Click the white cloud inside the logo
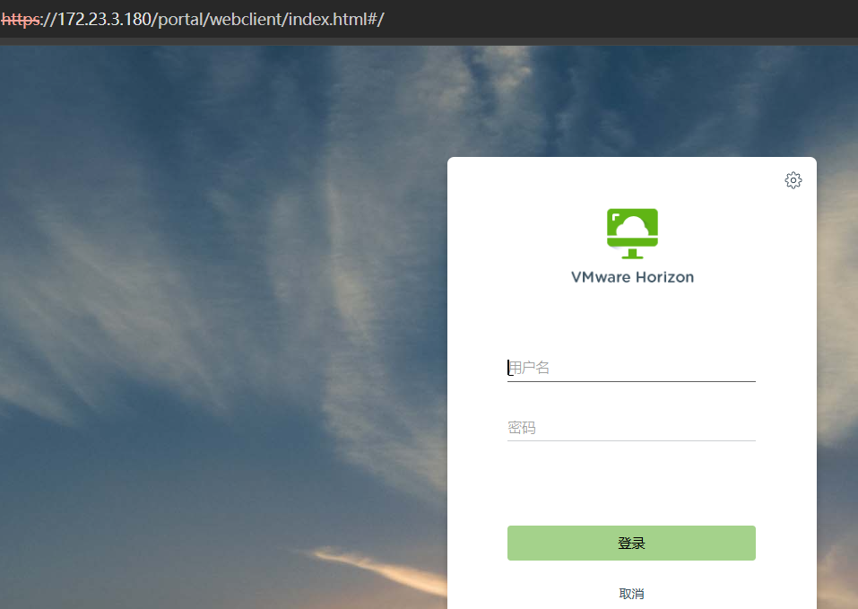Screen dimensions: 858x609 633,225
